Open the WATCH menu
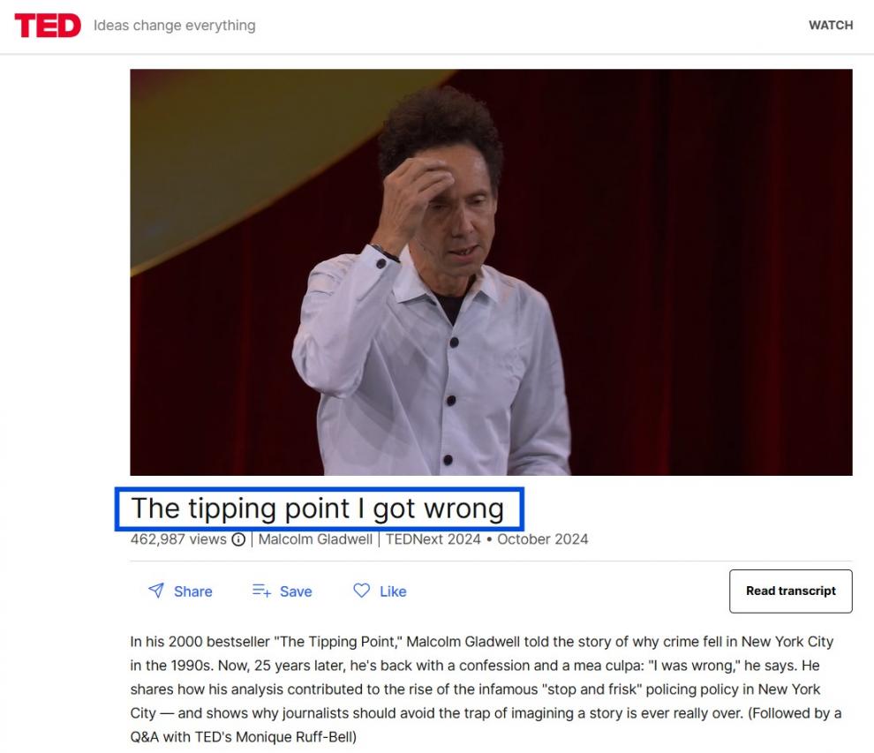 point(831,25)
